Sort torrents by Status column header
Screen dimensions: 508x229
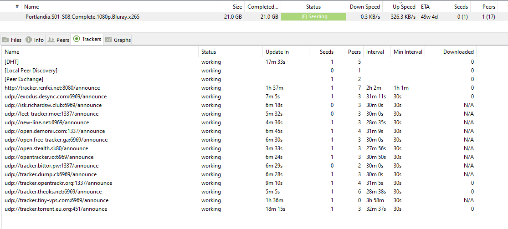pos(313,7)
